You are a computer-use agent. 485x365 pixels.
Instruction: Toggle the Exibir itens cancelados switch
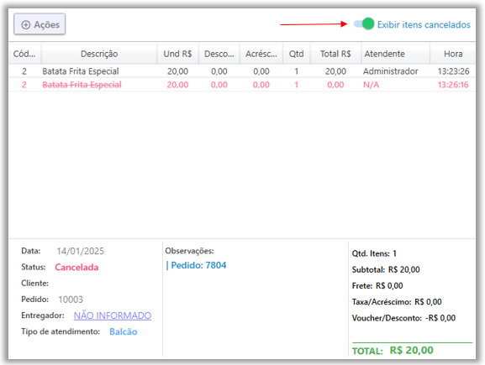(364, 23)
